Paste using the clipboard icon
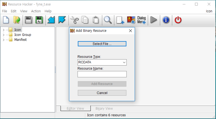Screen dimensions: 216x119 tap(96, 20)
